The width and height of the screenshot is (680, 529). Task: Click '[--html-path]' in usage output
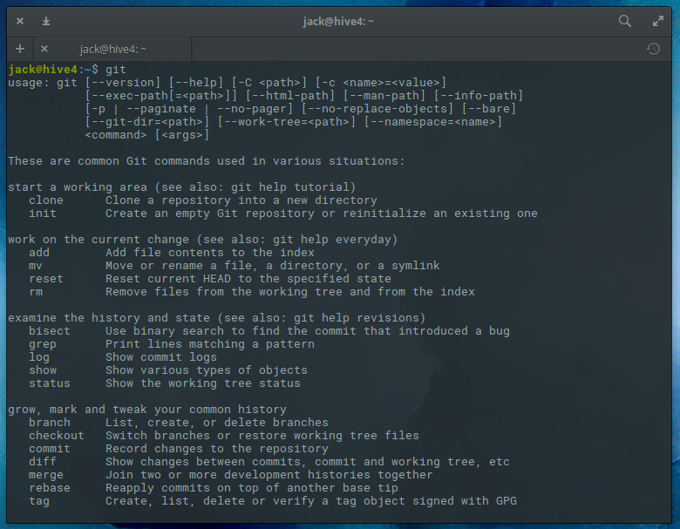[x=290, y=95]
